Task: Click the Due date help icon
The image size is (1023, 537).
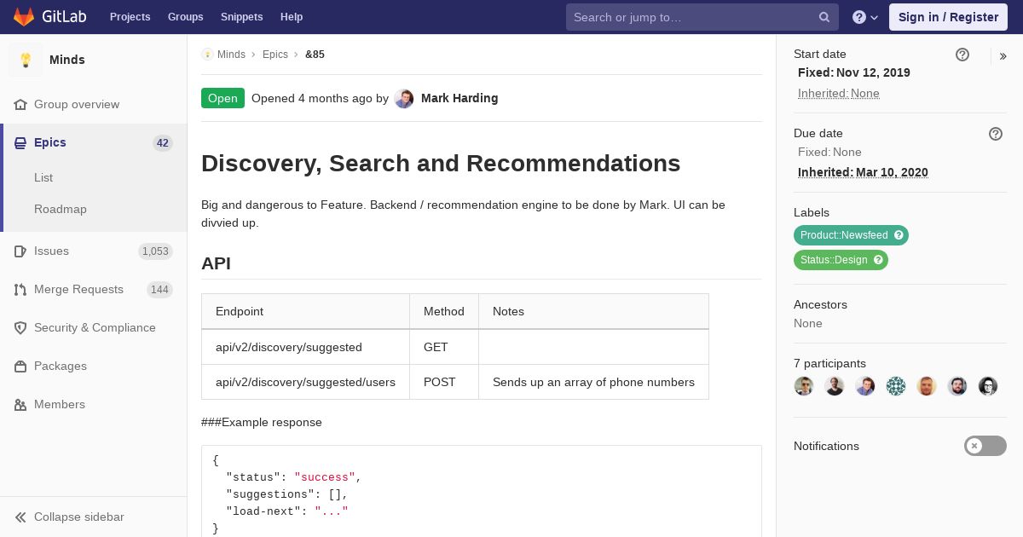Action: 996,134
